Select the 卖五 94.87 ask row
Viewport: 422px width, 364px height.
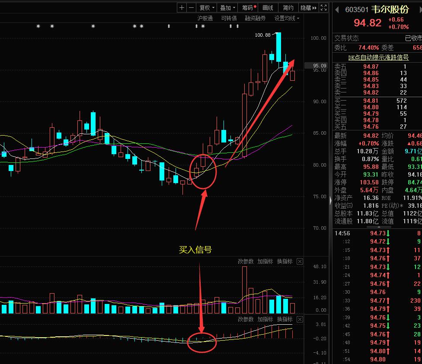tap(377, 66)
